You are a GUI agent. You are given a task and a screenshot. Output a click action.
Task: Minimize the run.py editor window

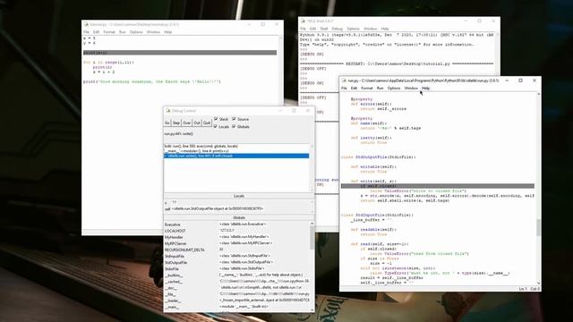click(x=507, y=80)
